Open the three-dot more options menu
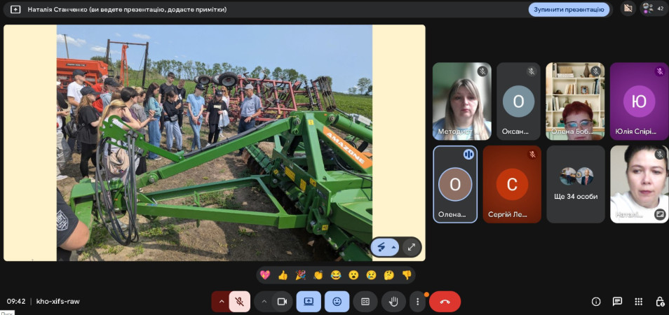This screenshot has height=315, width=669. point(417,302)
